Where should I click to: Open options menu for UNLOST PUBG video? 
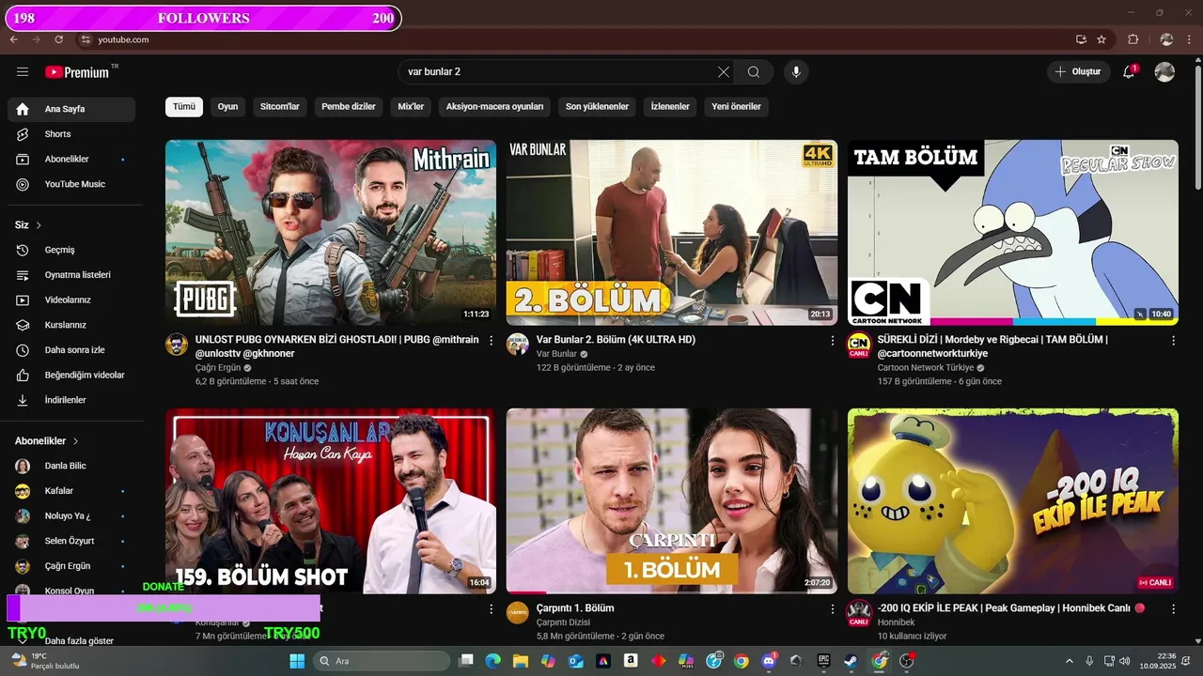tap(491, 340)
